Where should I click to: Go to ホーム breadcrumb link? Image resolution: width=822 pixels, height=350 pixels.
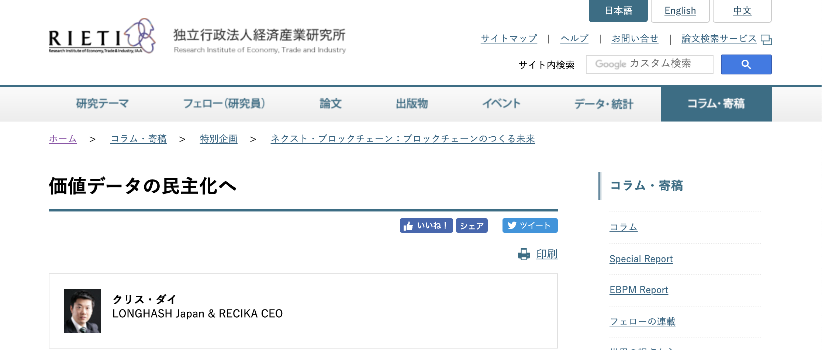click(x=63, y=139)
